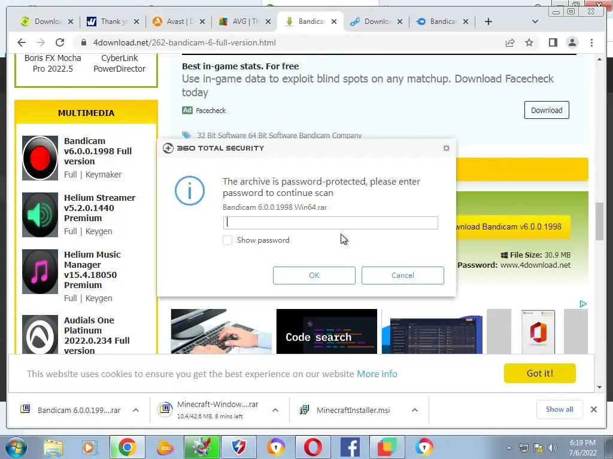Open Helium Streamer v5.2.0.1440 Premium link
Viewport: 613px width, 459px height.
click(100, 208)
